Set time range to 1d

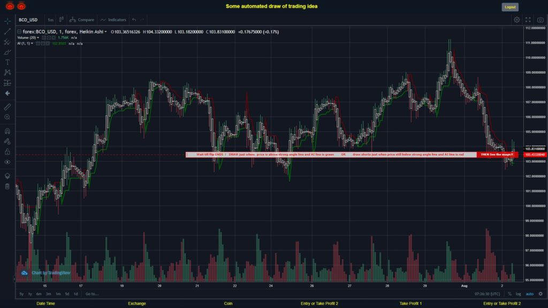[75, 294]
